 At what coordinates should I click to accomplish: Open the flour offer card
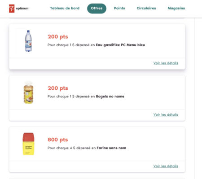pyautogui.click(x=97, y=149)
